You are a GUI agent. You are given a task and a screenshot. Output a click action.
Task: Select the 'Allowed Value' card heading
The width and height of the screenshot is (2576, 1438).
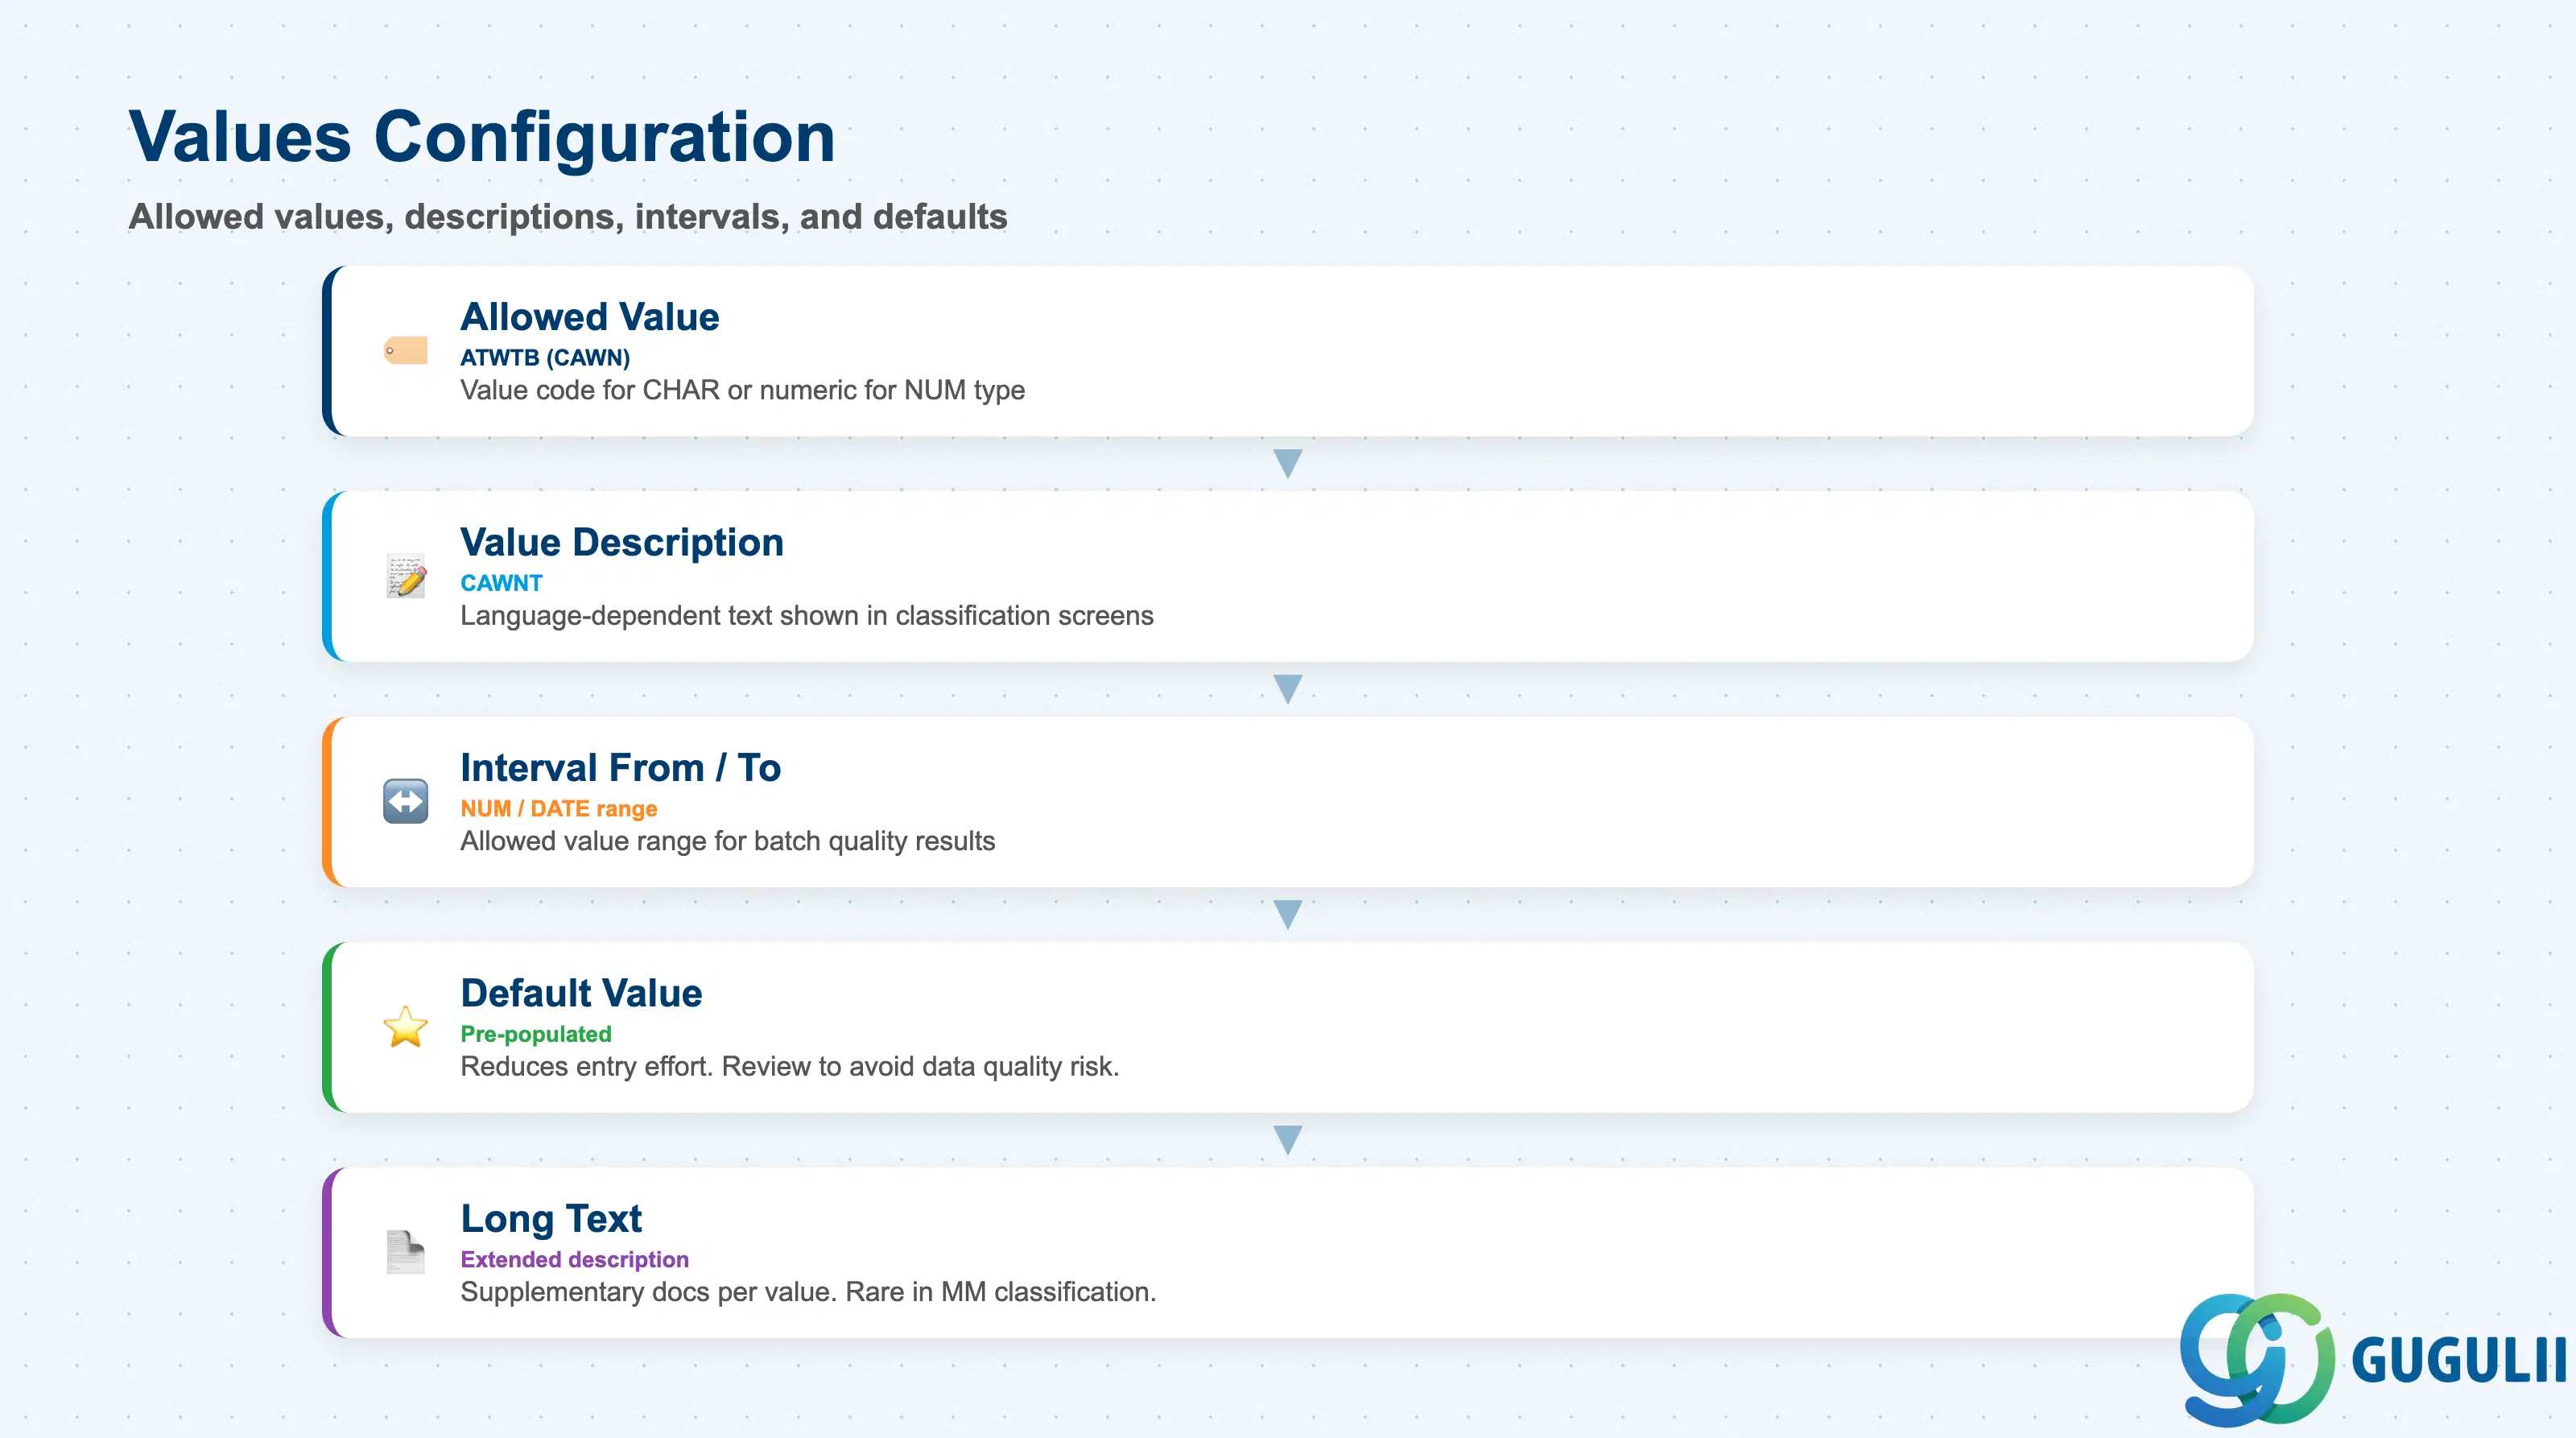[590, 317]
